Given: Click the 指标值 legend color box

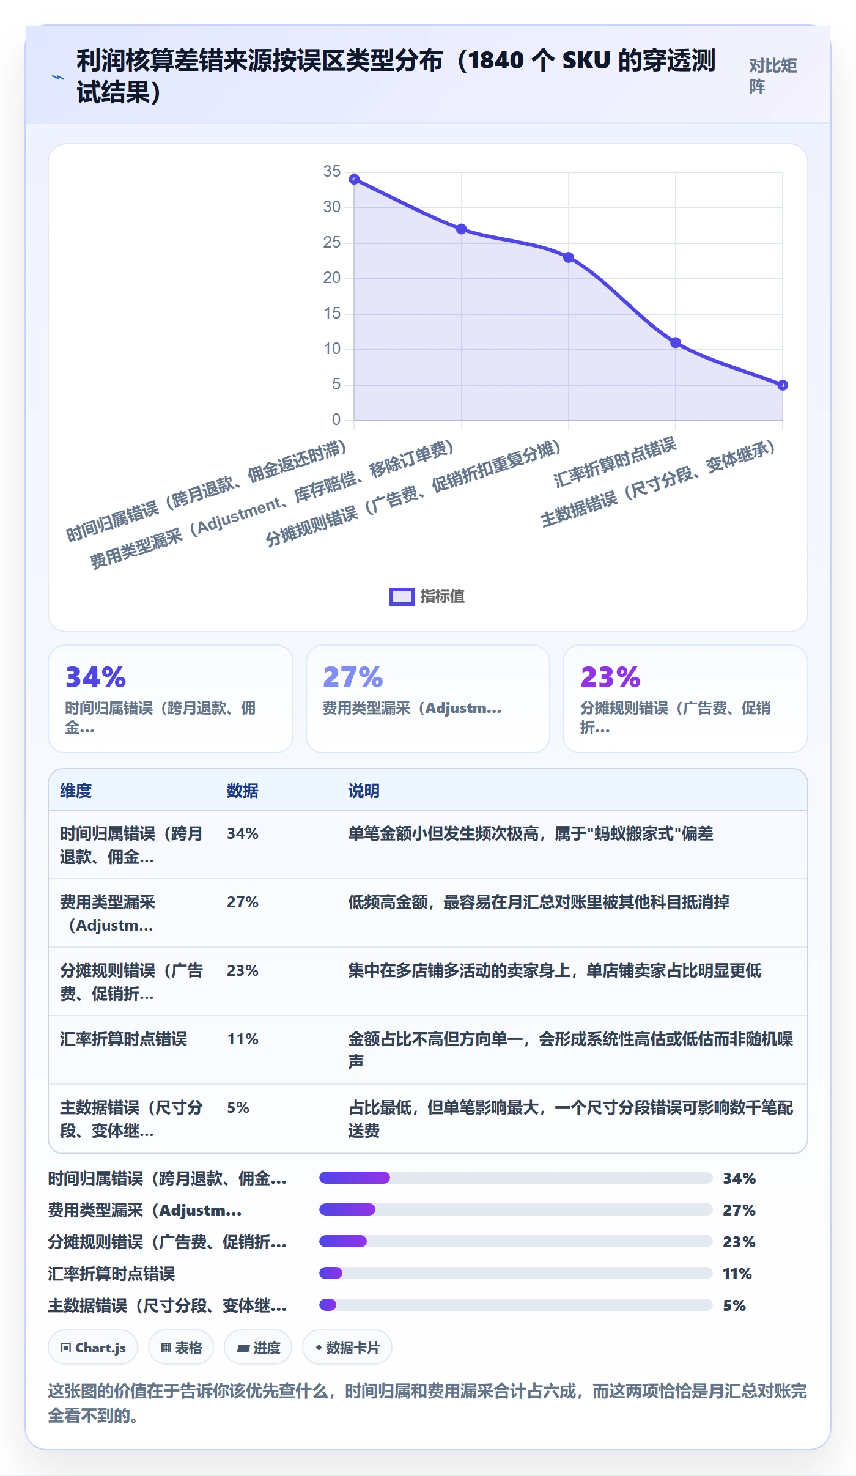Looking at the screenshot, I should [402, 596].
